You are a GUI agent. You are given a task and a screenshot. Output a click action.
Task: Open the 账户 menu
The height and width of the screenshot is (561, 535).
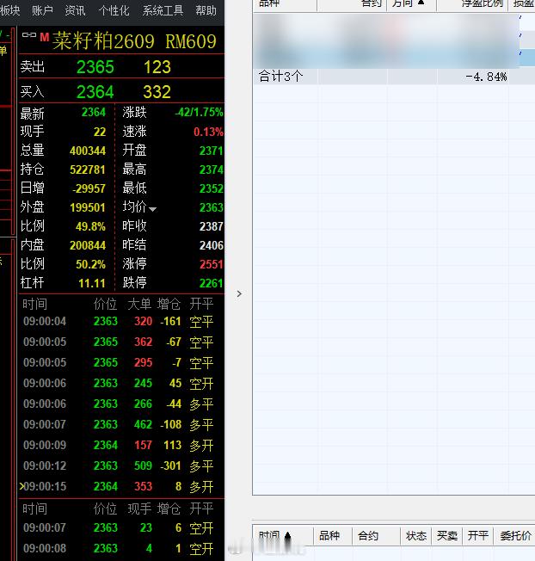pos(42,10)
